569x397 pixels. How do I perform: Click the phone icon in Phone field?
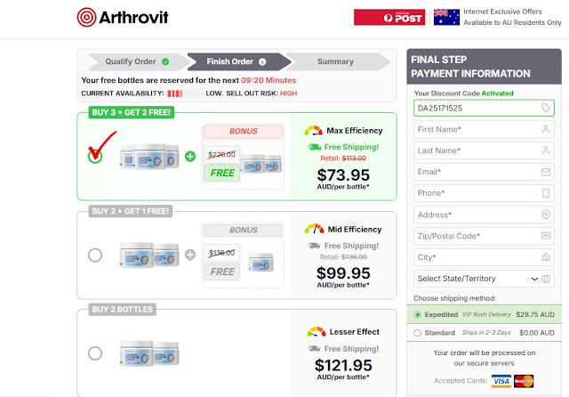(546, 193)
